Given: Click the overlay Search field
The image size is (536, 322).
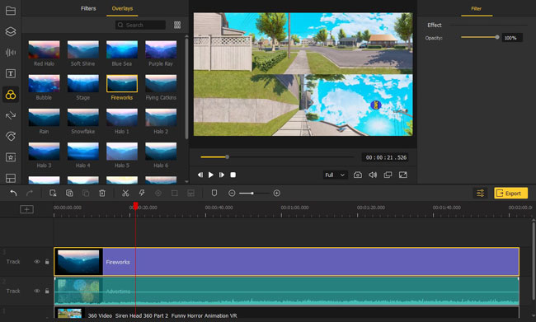Looking at the screenshot, I should pyautogui.click(x=140, y=25).
